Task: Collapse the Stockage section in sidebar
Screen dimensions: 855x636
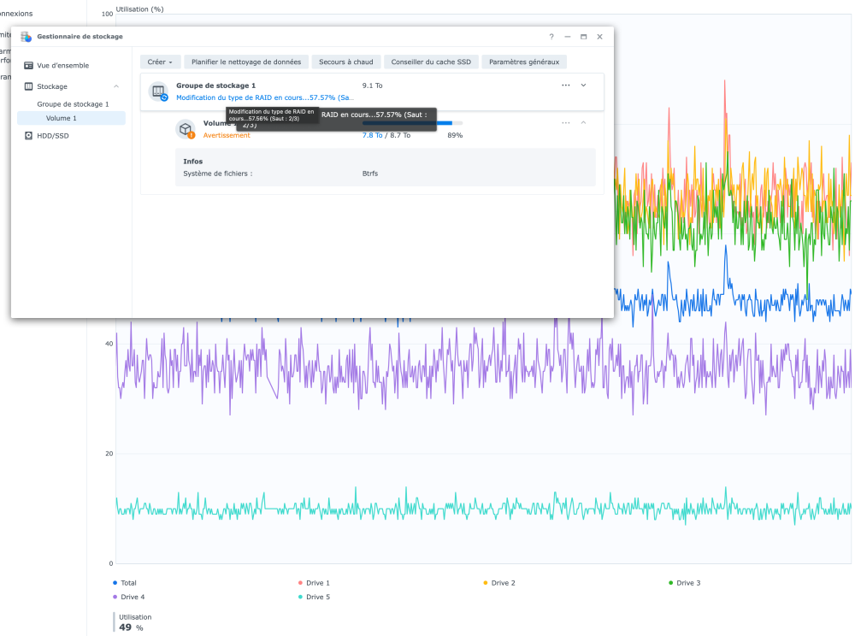Action: pos(116,86)
